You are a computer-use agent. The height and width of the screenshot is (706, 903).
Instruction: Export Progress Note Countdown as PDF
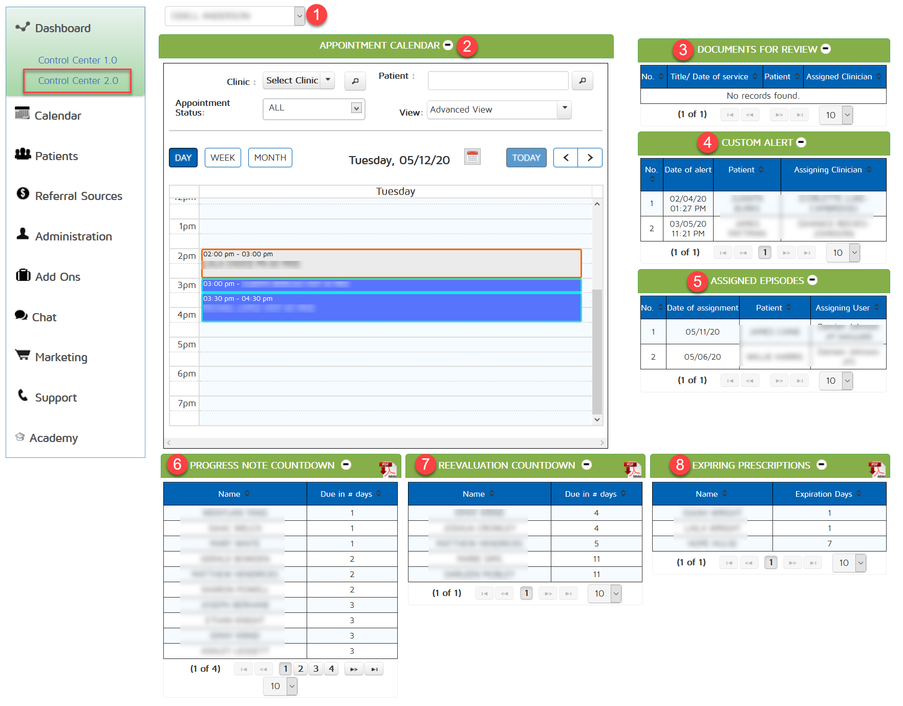pos(388,469)
